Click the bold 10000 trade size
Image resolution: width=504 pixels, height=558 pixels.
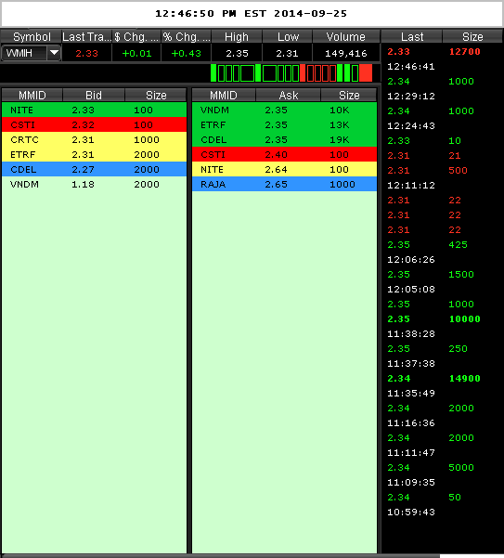coord(464,318)
